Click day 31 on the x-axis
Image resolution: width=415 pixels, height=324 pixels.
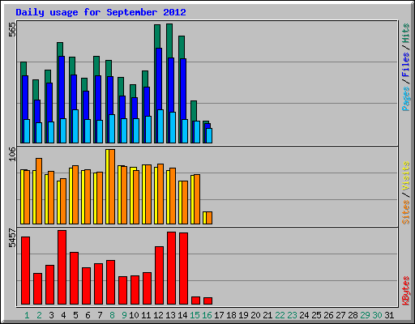(x=389, y=315)
